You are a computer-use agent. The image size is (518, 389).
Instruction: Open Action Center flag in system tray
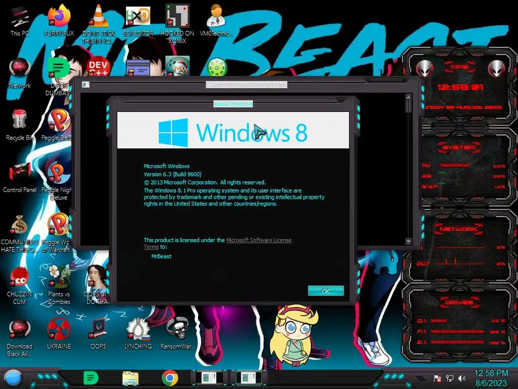pyautogui.click(x=437, y=378)
